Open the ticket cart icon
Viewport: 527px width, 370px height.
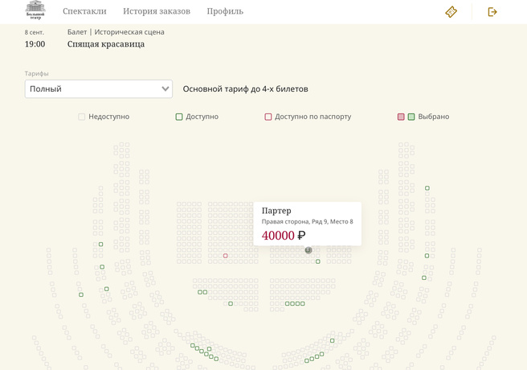coord(451,12)
